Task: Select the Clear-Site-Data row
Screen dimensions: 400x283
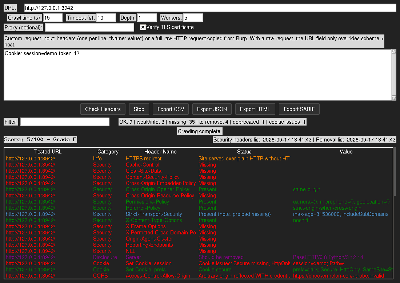Action: [x=199, y=171]
